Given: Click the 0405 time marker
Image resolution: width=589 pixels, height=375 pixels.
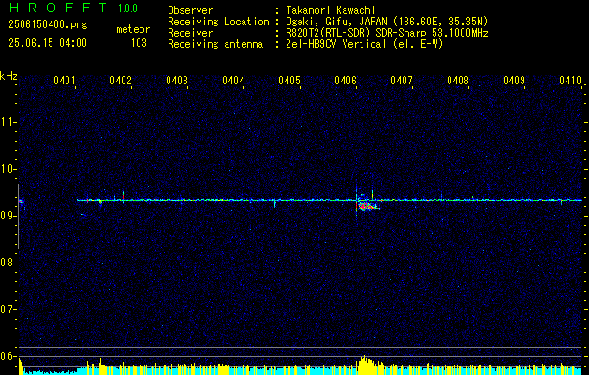Looking at the screenshot, I should coord(289,80).
